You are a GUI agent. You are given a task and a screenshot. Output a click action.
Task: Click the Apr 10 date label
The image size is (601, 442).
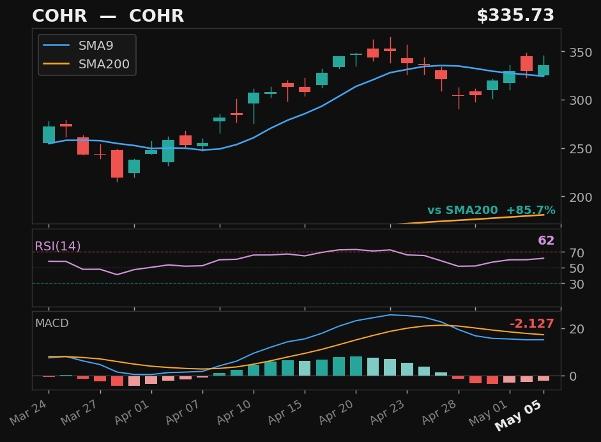point(233,411)
